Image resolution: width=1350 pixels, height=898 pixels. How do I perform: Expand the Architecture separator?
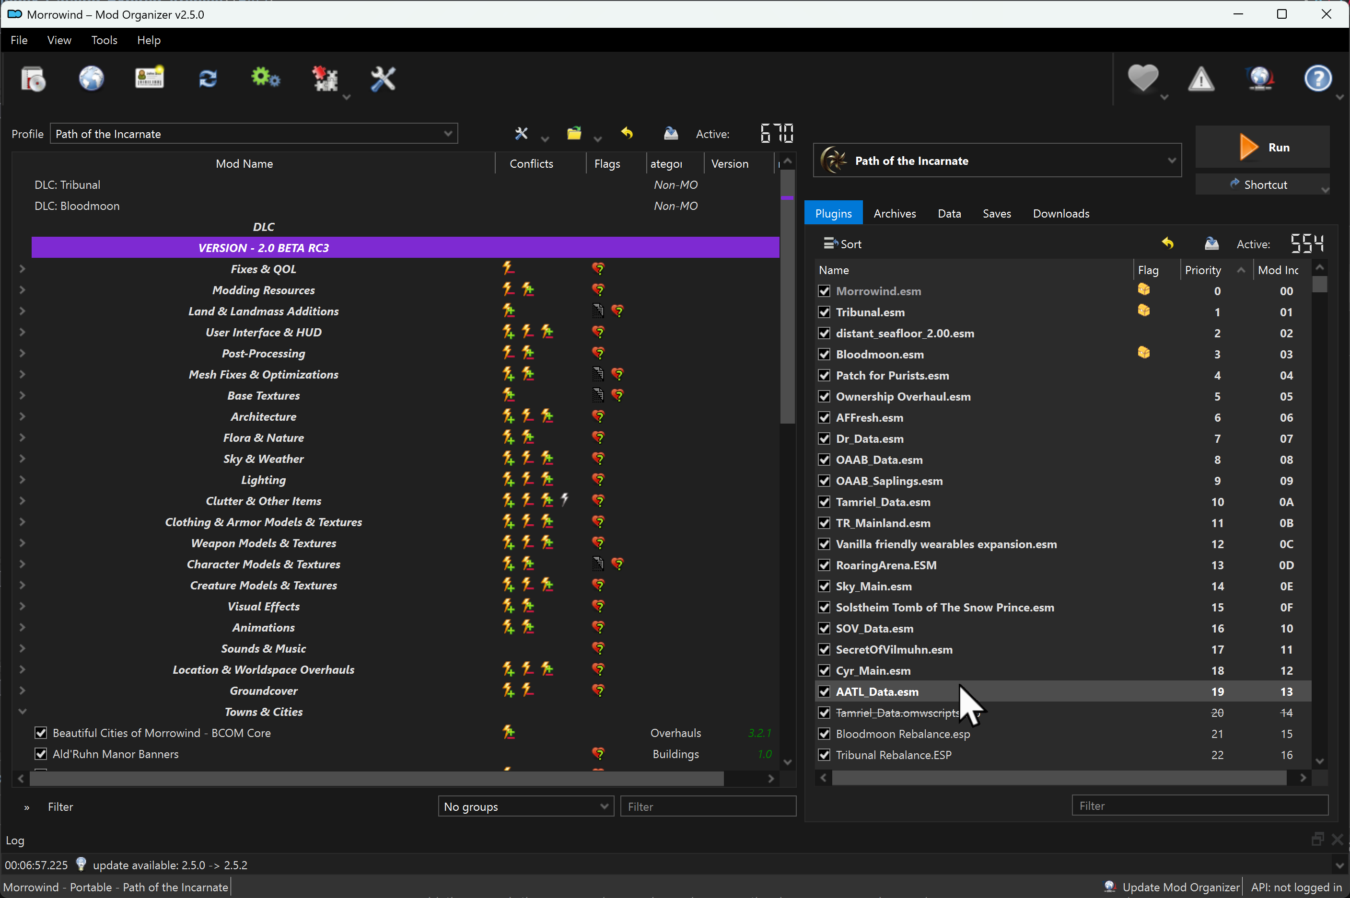tap(23, 416)
